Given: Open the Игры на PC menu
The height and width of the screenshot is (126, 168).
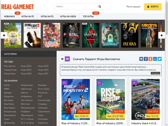Looking at the screenshot, I should 28,17.
